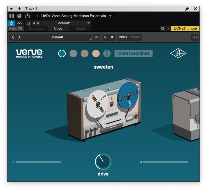The width and height of the screenshot is (207, 190).
Task: Expand the plugin selector dropdown arrow
Action: (110, 16)
